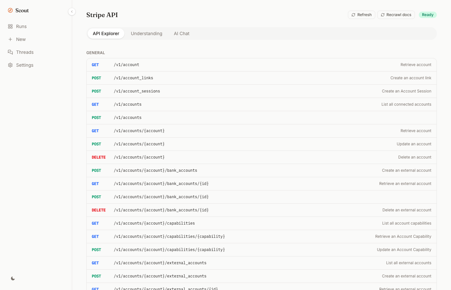Open Settings in the sidebar
Screen dimensions: 451x290
[x=36, y=65]
